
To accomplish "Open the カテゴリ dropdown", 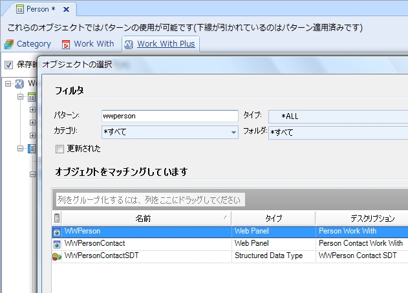I will pos(233,133).
